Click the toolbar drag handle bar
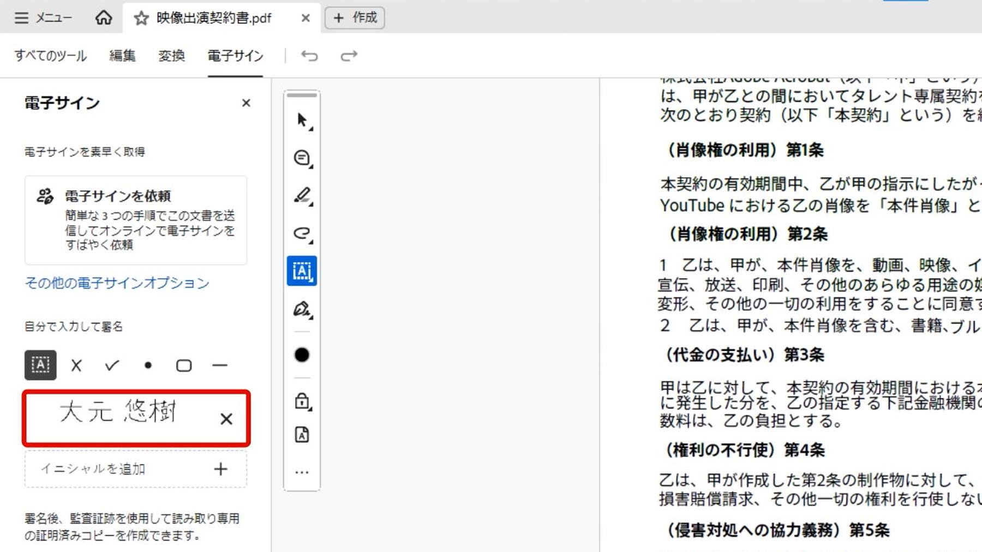Image resolution: width=982 pixels, height=552 pixels. tap(302, 95)
